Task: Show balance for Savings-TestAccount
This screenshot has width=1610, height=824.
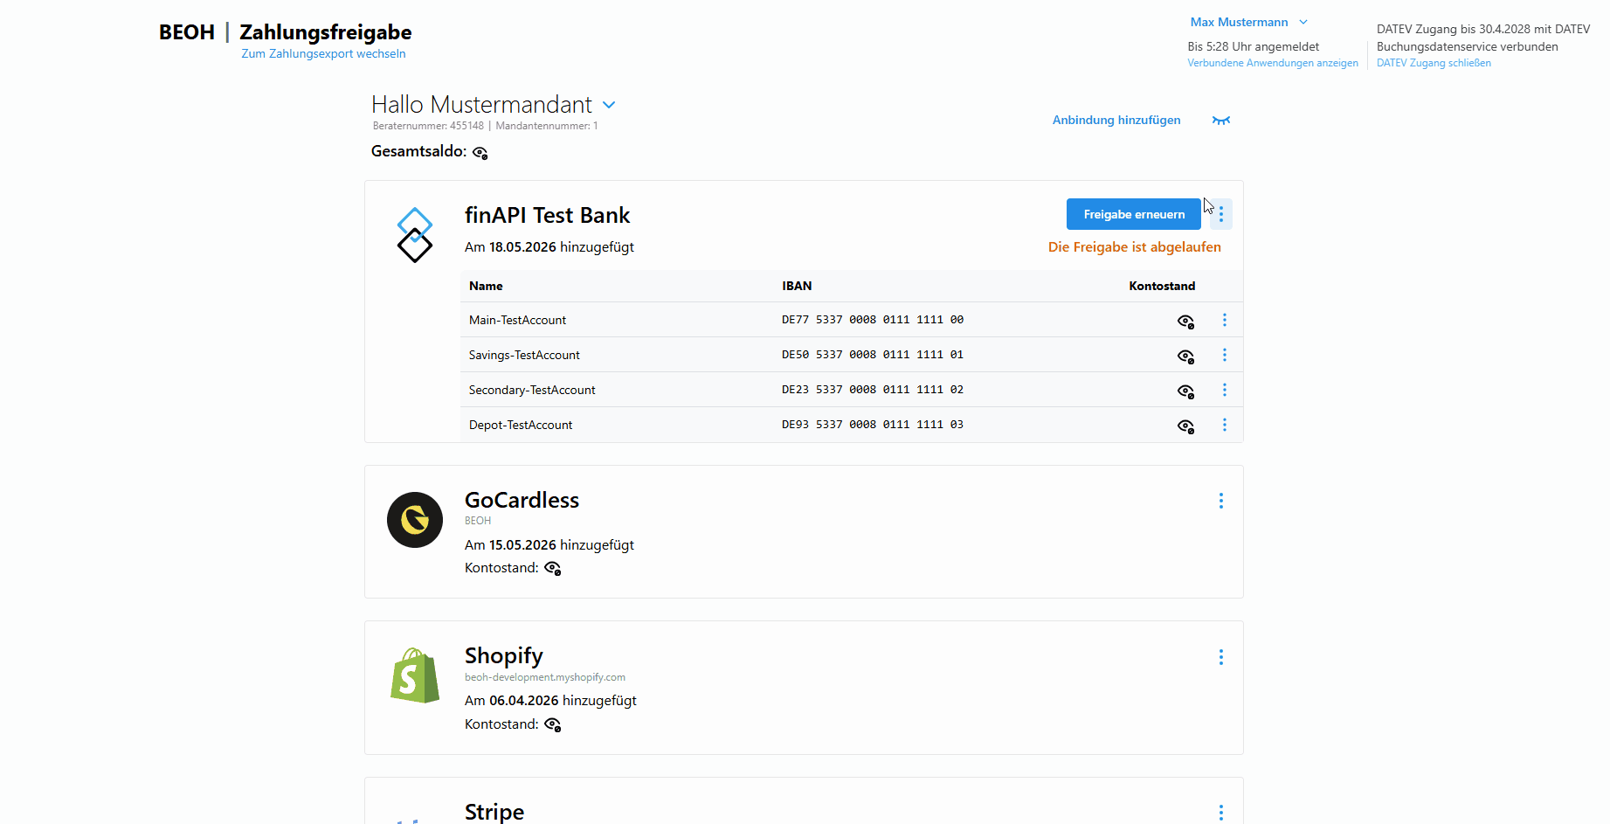Action: pyautogui.click(x=1185, y=357)
